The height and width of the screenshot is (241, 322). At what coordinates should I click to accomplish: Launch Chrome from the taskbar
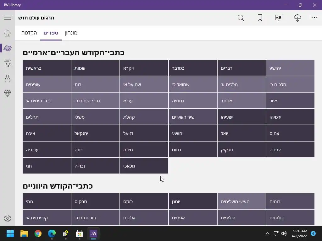[38, 233]
